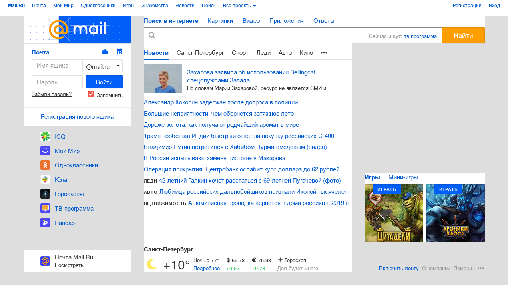Open the Mail.Ru cloud icon
This screenshot has width=508, height=285.
(105, 52)
